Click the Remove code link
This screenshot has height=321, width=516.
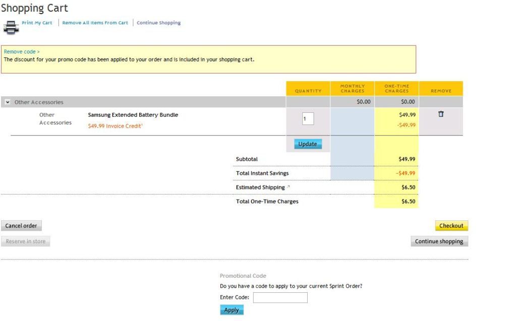tap(22, 51)
